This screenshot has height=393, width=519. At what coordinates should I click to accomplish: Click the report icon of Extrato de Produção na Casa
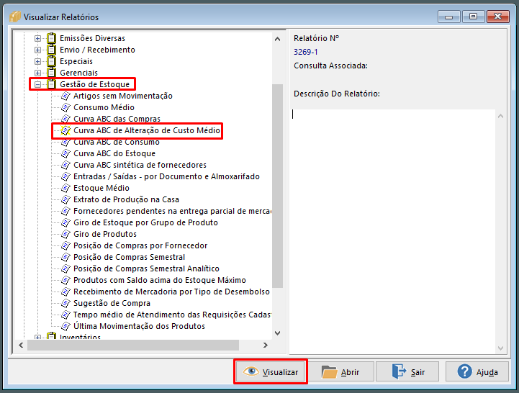click(66, 199)
